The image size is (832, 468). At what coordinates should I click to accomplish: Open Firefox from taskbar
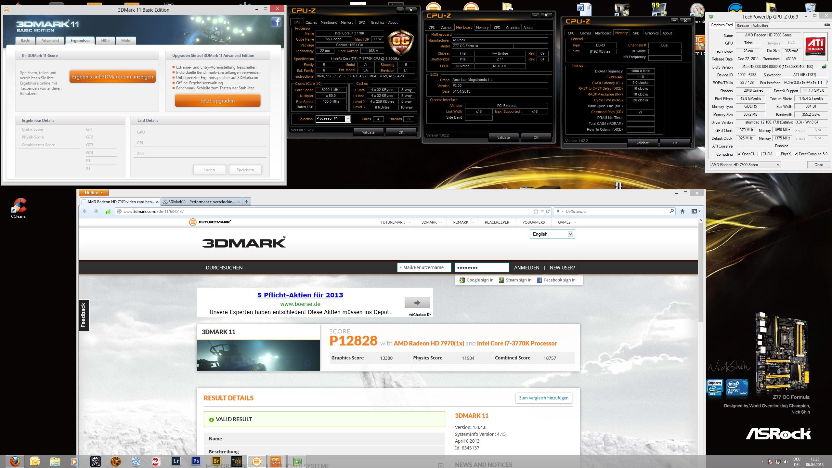click(x=15, y=461)
